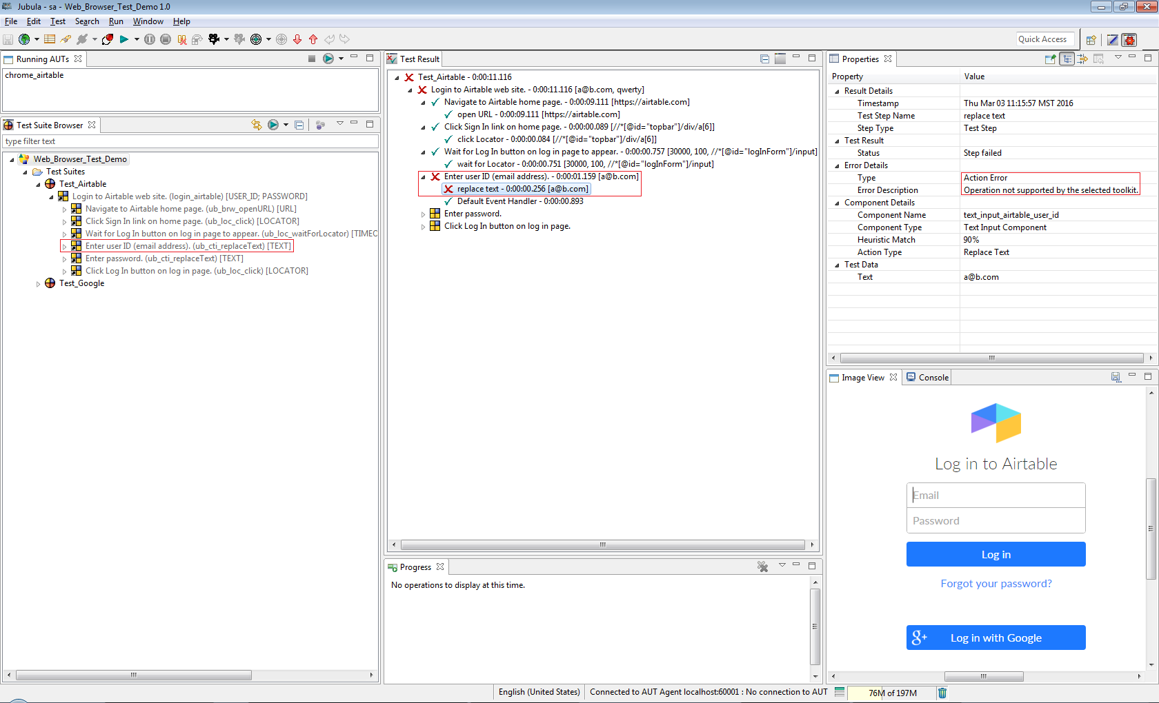The width and height of the screenshot is (1159, 703).
Task: Start AUT with play icon in Running AUTs
Action: pos(328,59)
